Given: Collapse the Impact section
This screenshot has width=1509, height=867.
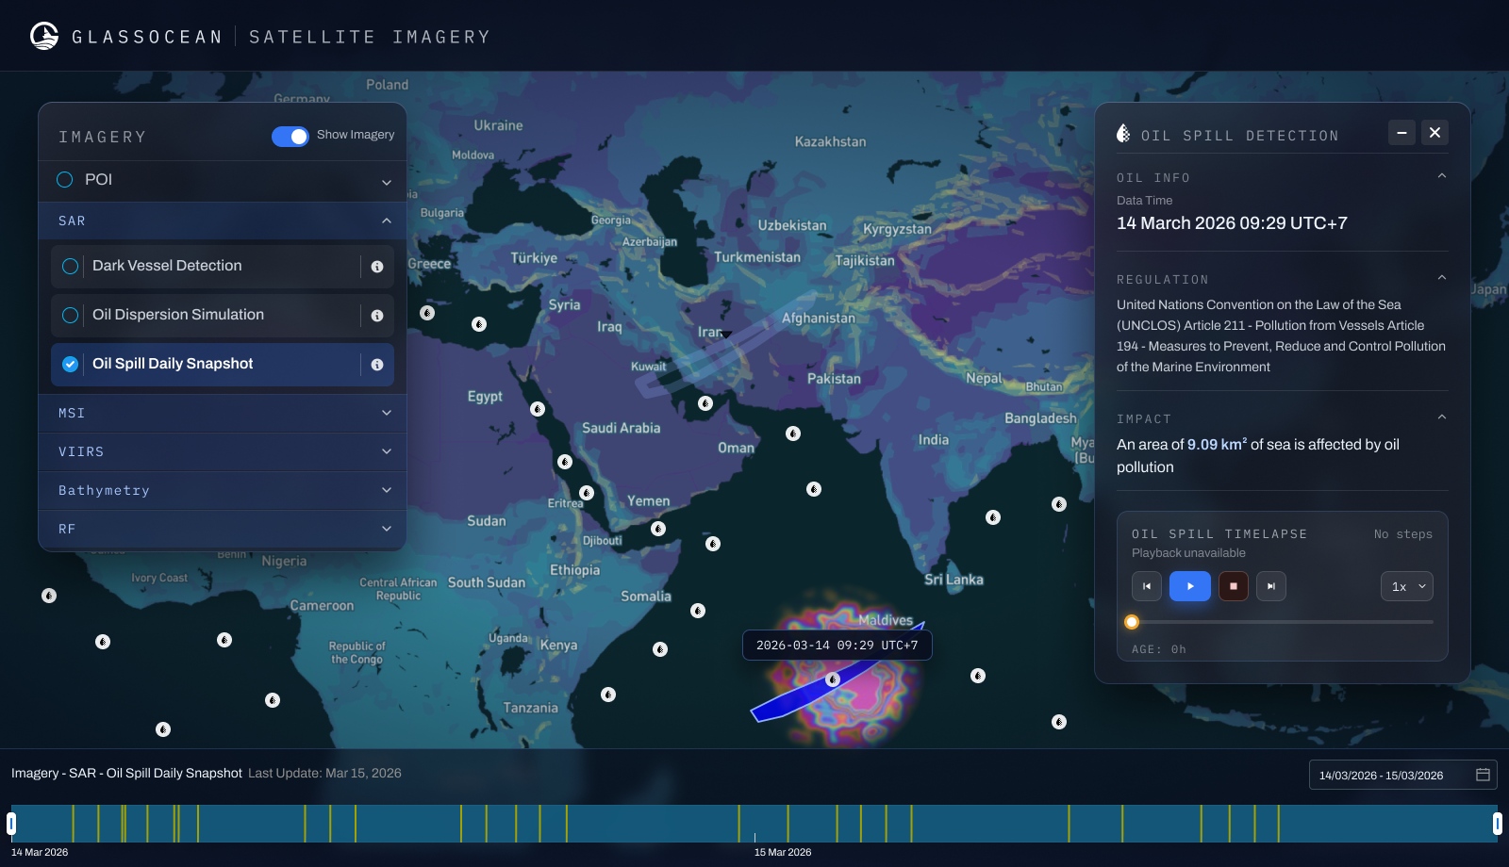Looking at the screenshot, I should tap(1441, 417).
